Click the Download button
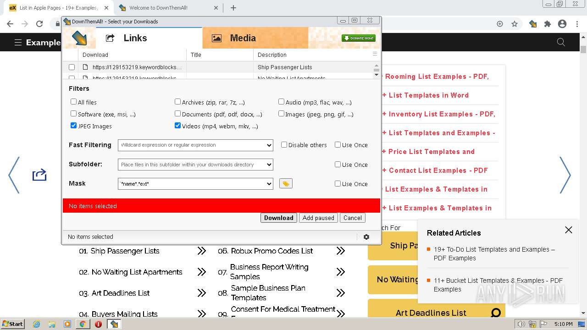Screen dimensions: 587x330 [x=279, y=218]
